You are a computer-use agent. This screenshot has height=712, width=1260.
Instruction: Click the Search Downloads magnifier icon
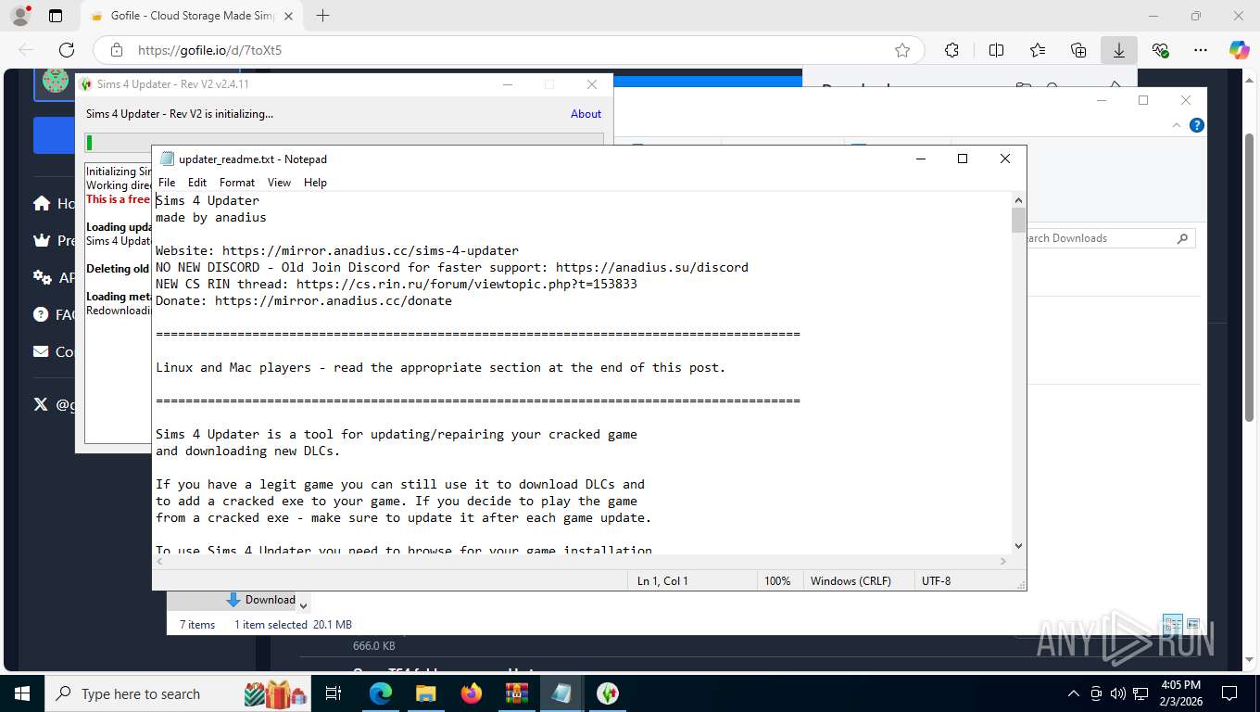pos(1182,238)
